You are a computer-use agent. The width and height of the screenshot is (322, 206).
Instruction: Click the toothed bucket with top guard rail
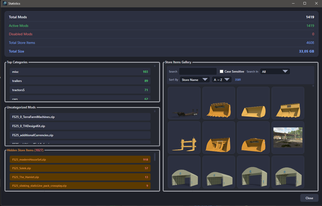(218, 103)
